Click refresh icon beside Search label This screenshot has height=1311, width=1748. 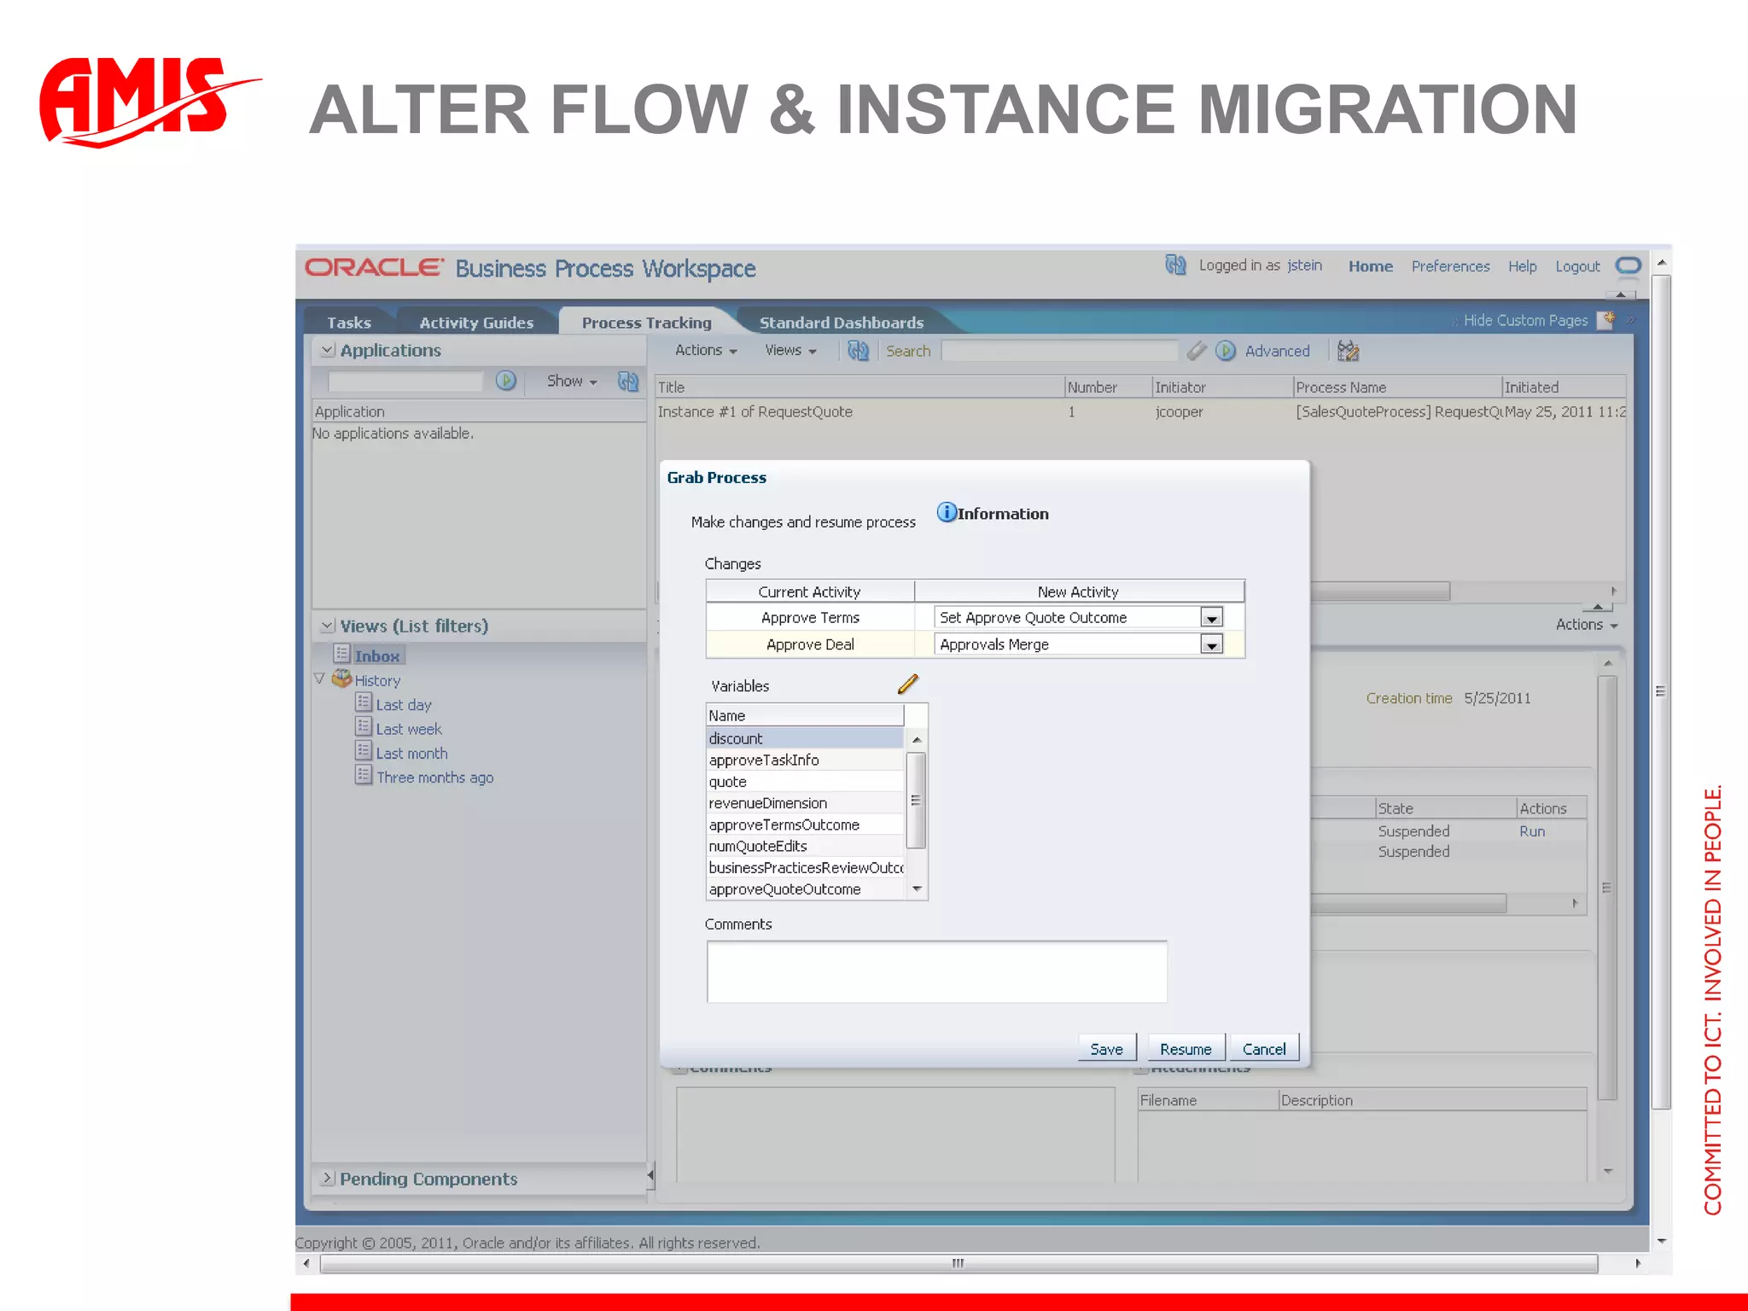858,351
